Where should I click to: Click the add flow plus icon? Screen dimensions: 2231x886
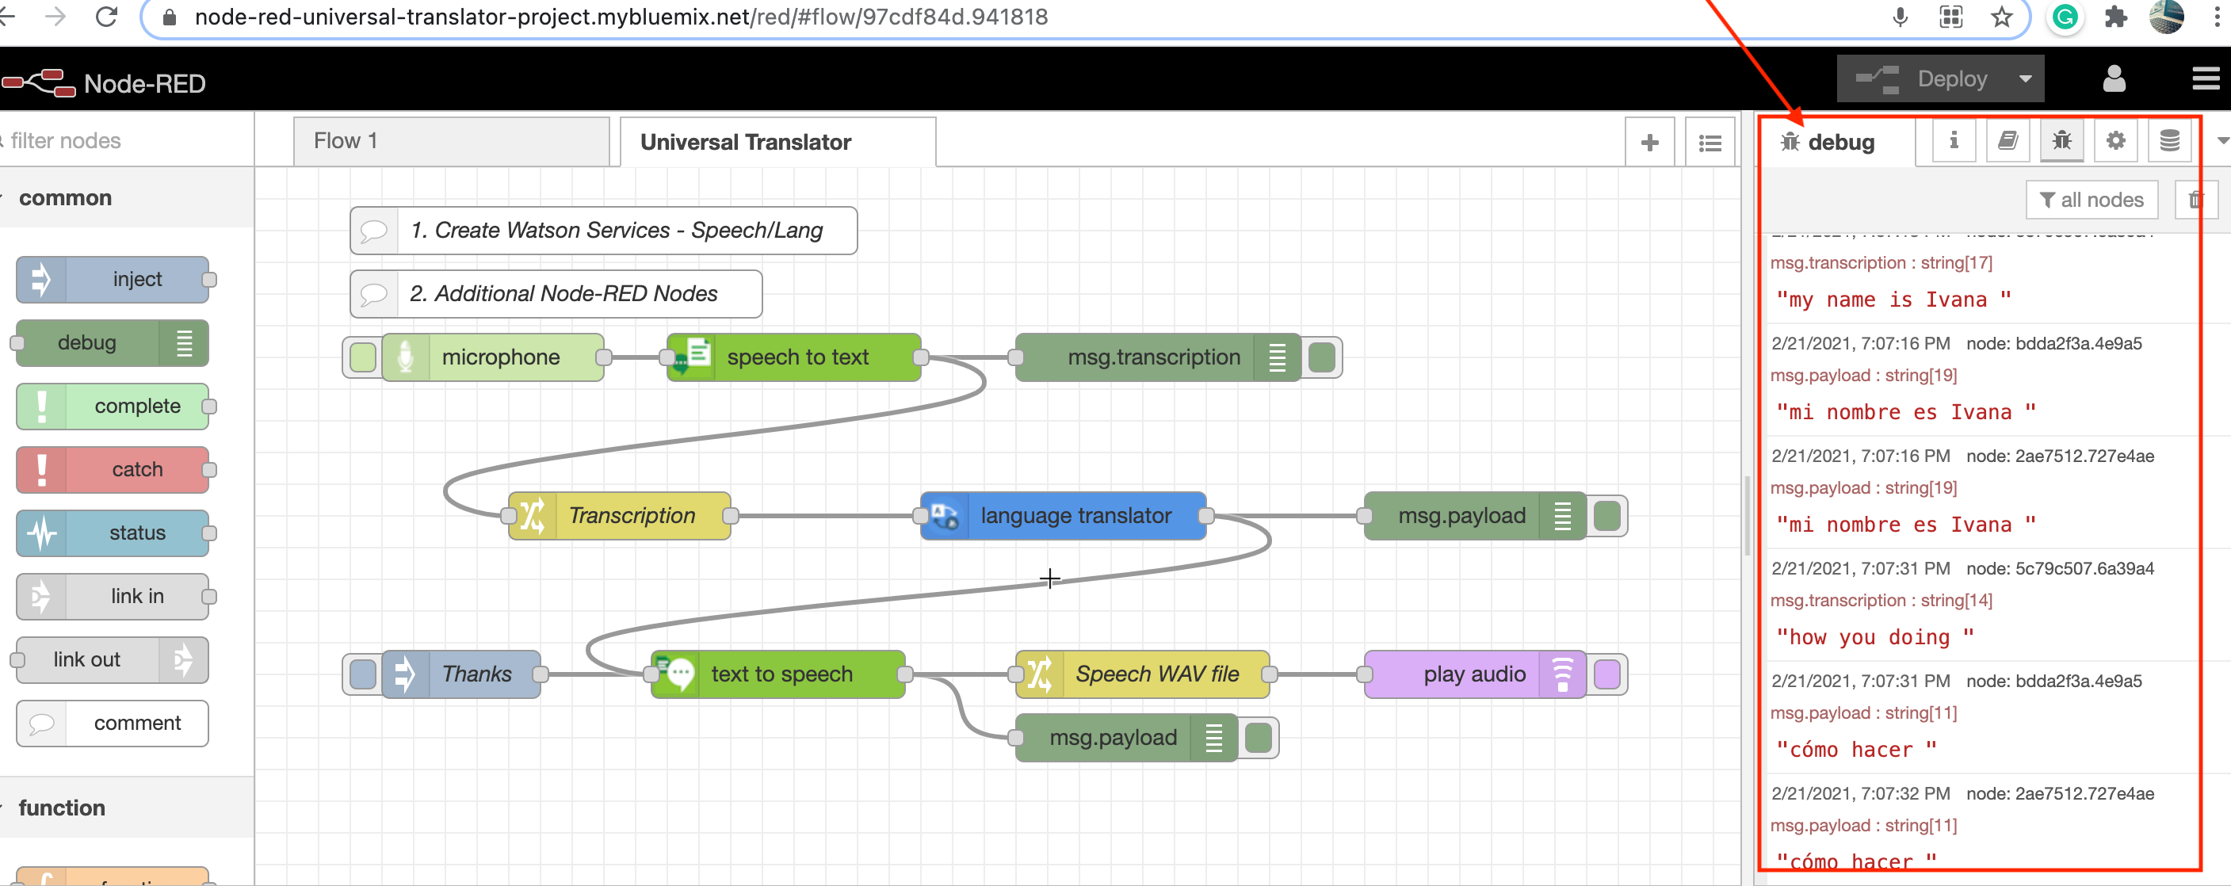(x=1649, y=143)
